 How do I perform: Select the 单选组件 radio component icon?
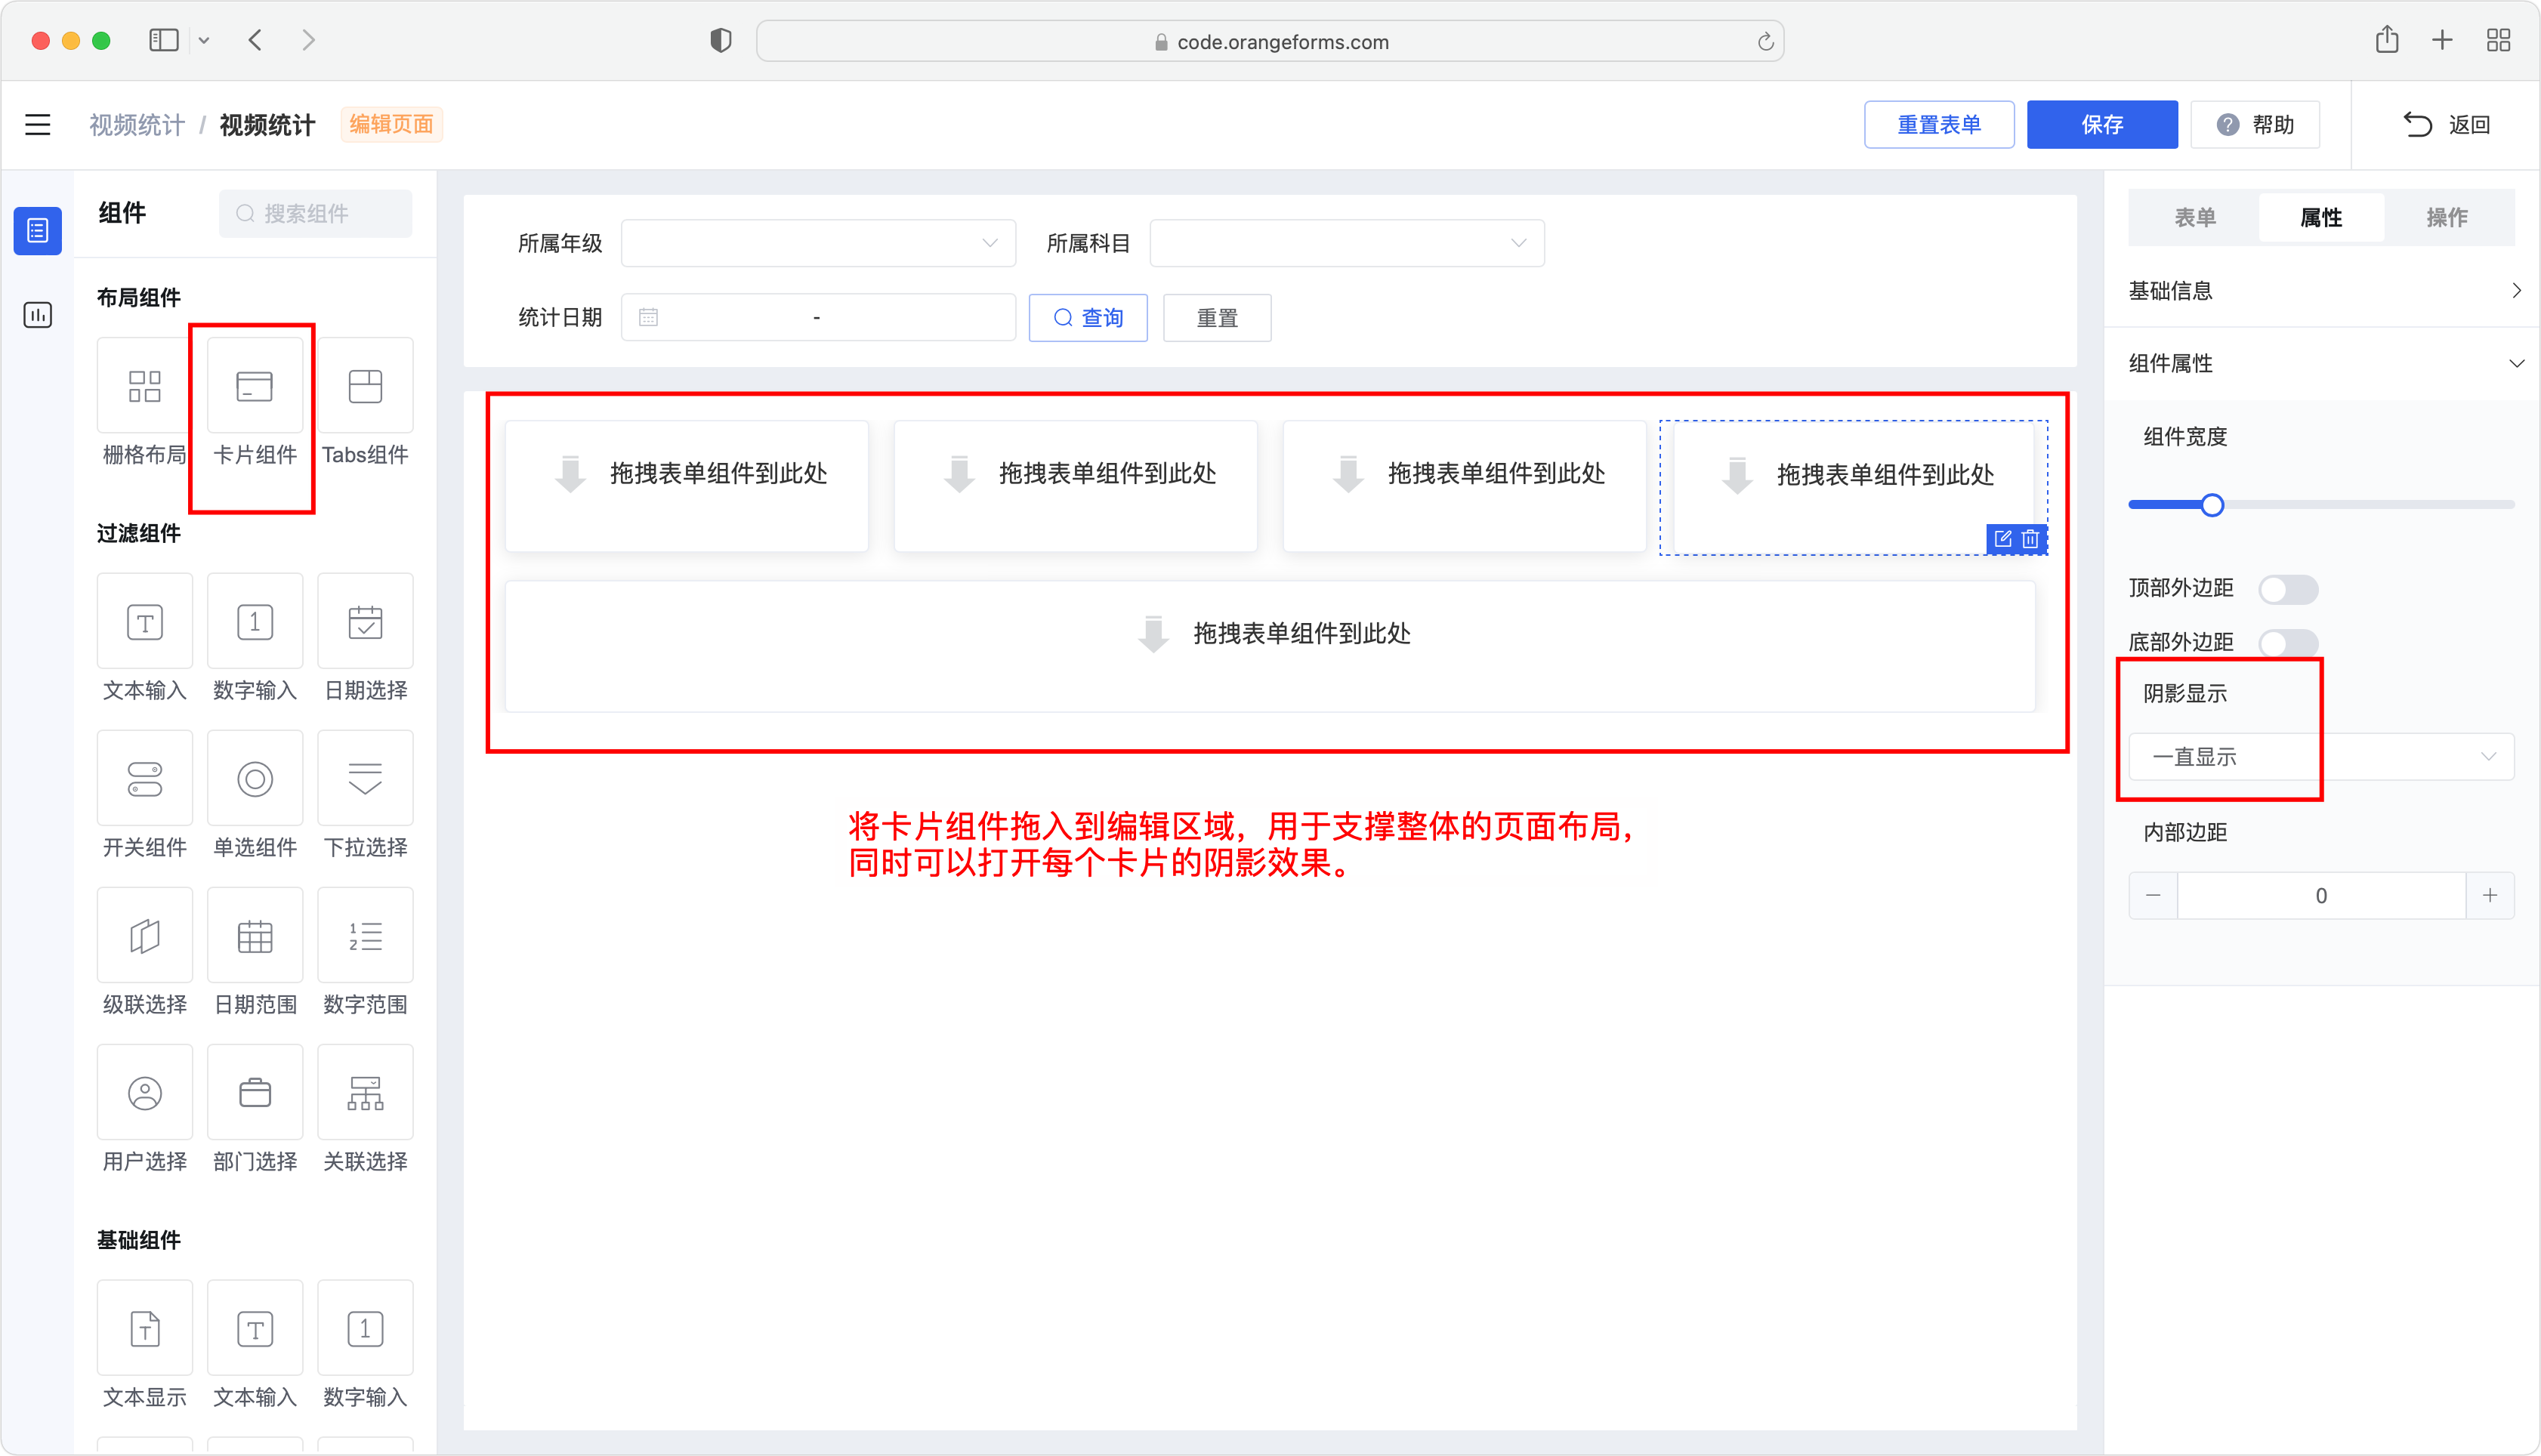click(x=254, y=778)
